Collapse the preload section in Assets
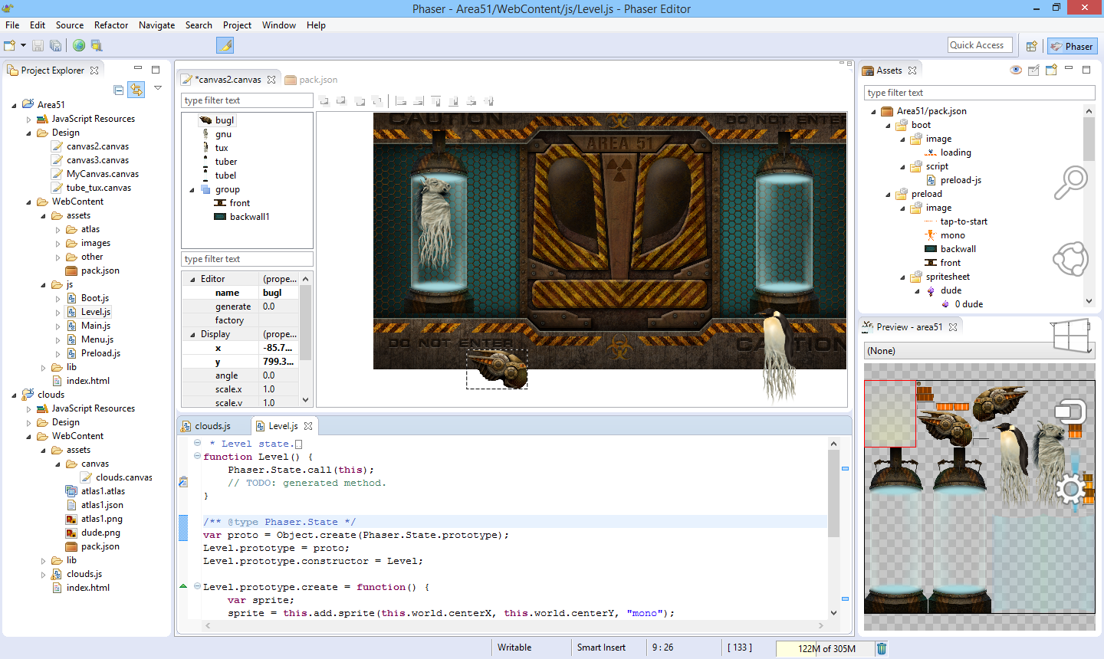This screenshot has width=1104, height=659. tap(888, 194)
